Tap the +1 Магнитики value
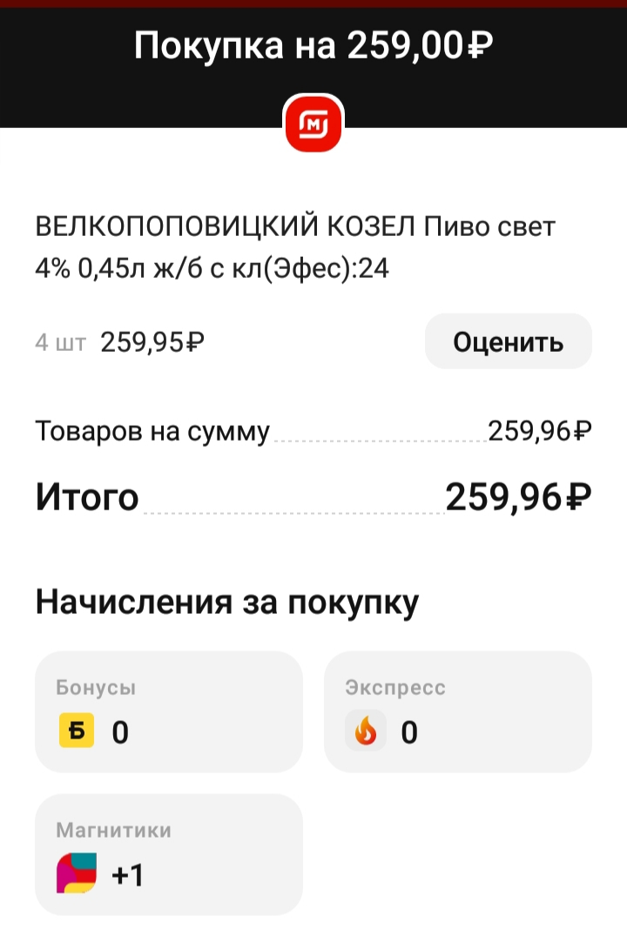Image resolution: width=627 pixels, height=930 pixels. (x=127, y=875)
